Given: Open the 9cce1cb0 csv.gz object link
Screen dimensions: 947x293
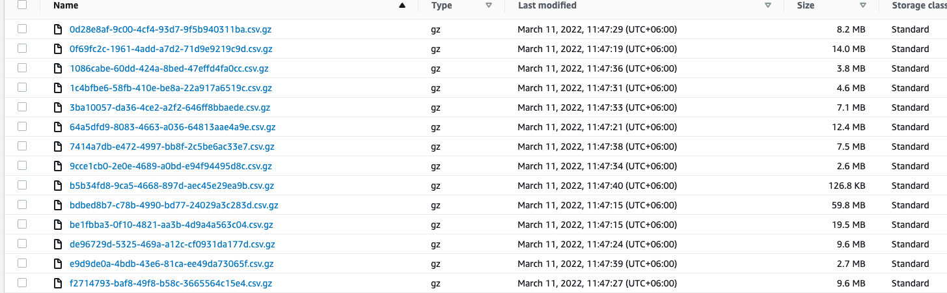Looking at the screenshot, I should (x=171, y=166).
